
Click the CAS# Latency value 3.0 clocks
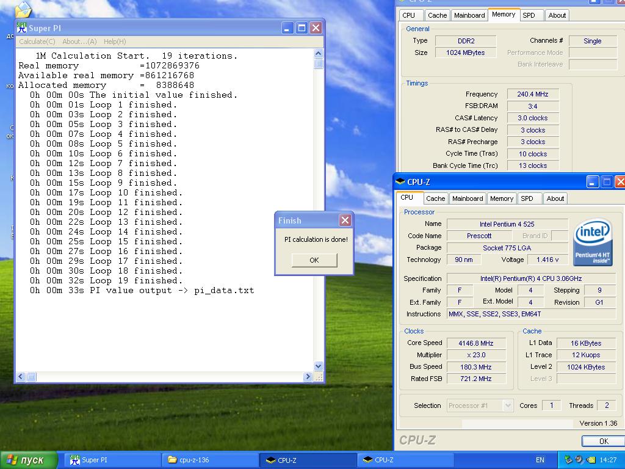(533, 118)
